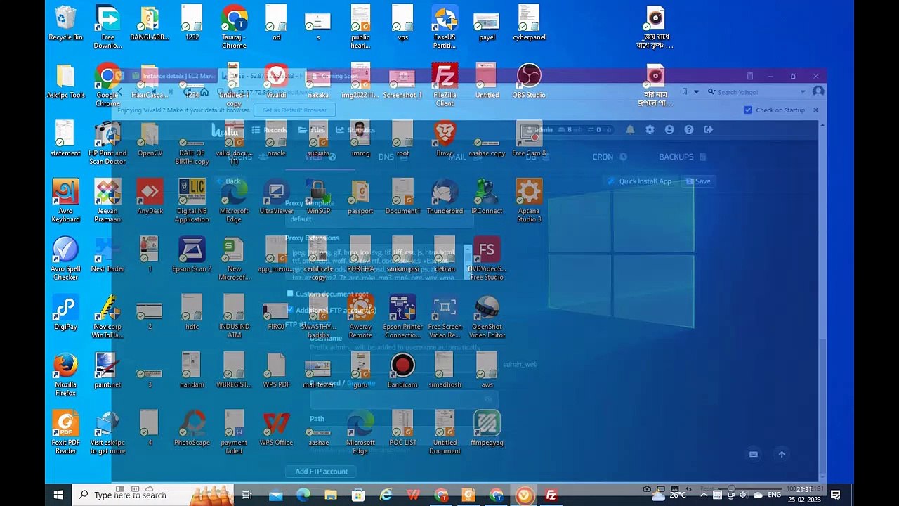The width and height of the screenshot is (899, 506).
Task: Click the Add FTP account button
Action: 321,472
